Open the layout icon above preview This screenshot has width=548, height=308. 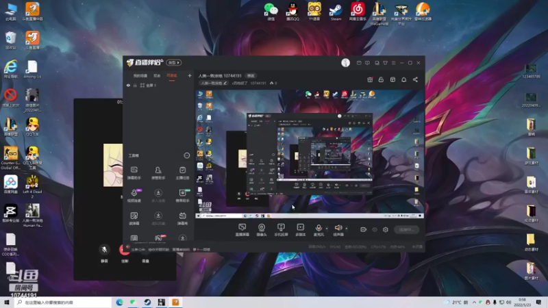click(x=393, y=79)
